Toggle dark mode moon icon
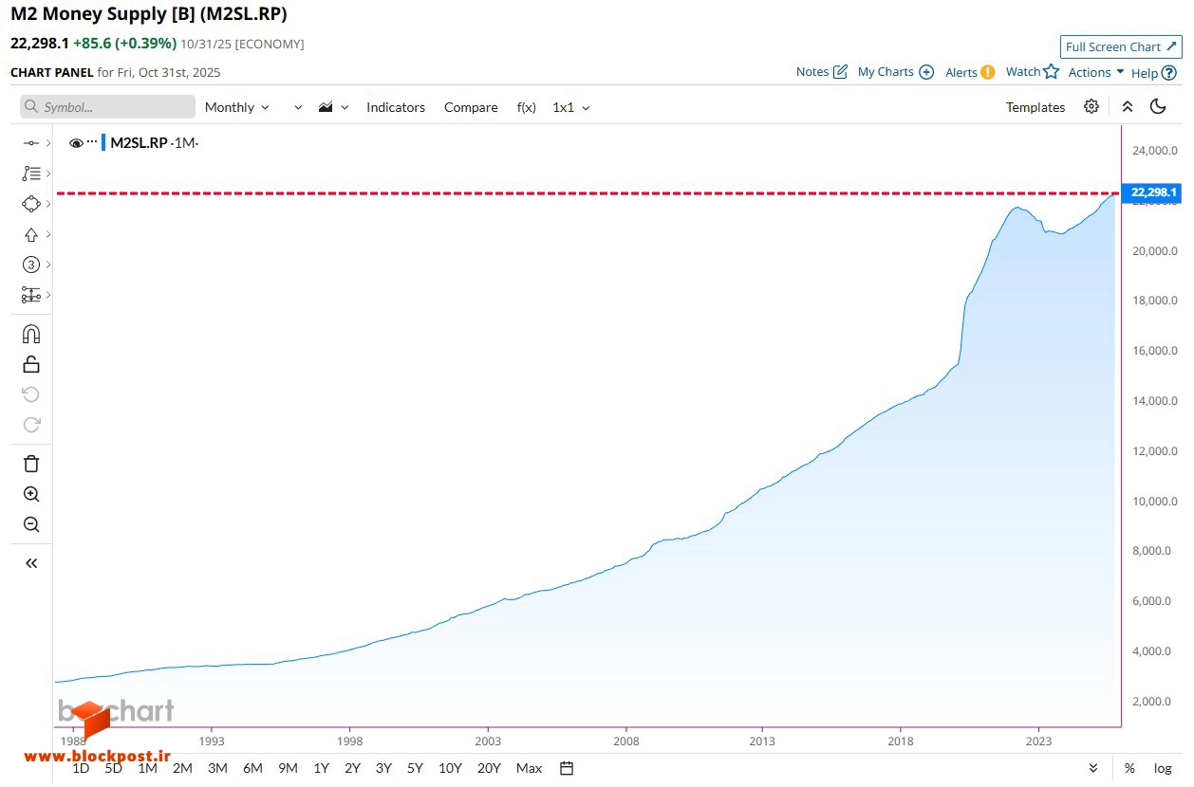 (x=1158, y=107)
